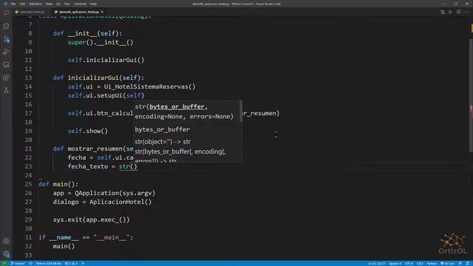This screenshot has width=473, height=266.
Task: Open the Terminal menu
Action: click(80, 4)
